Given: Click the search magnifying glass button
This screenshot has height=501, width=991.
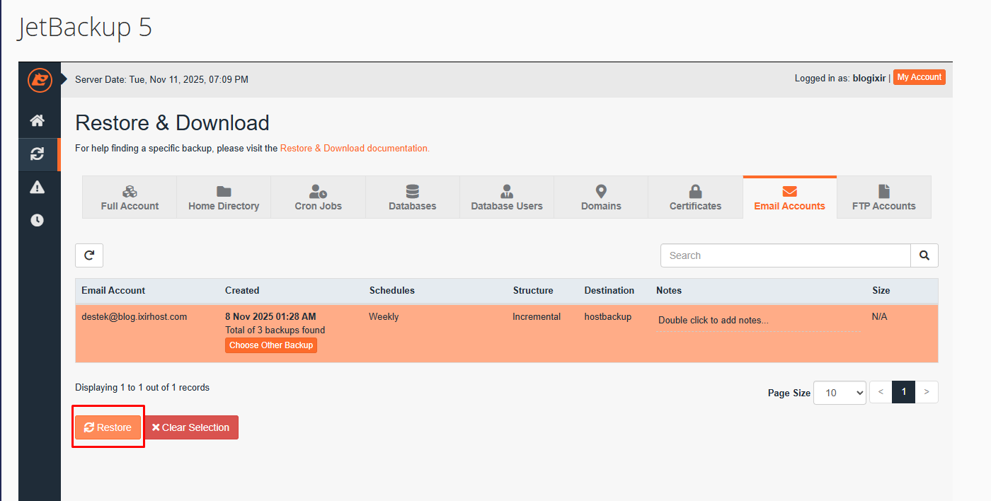Looking at the screenshot, I should tap(924, 255).
